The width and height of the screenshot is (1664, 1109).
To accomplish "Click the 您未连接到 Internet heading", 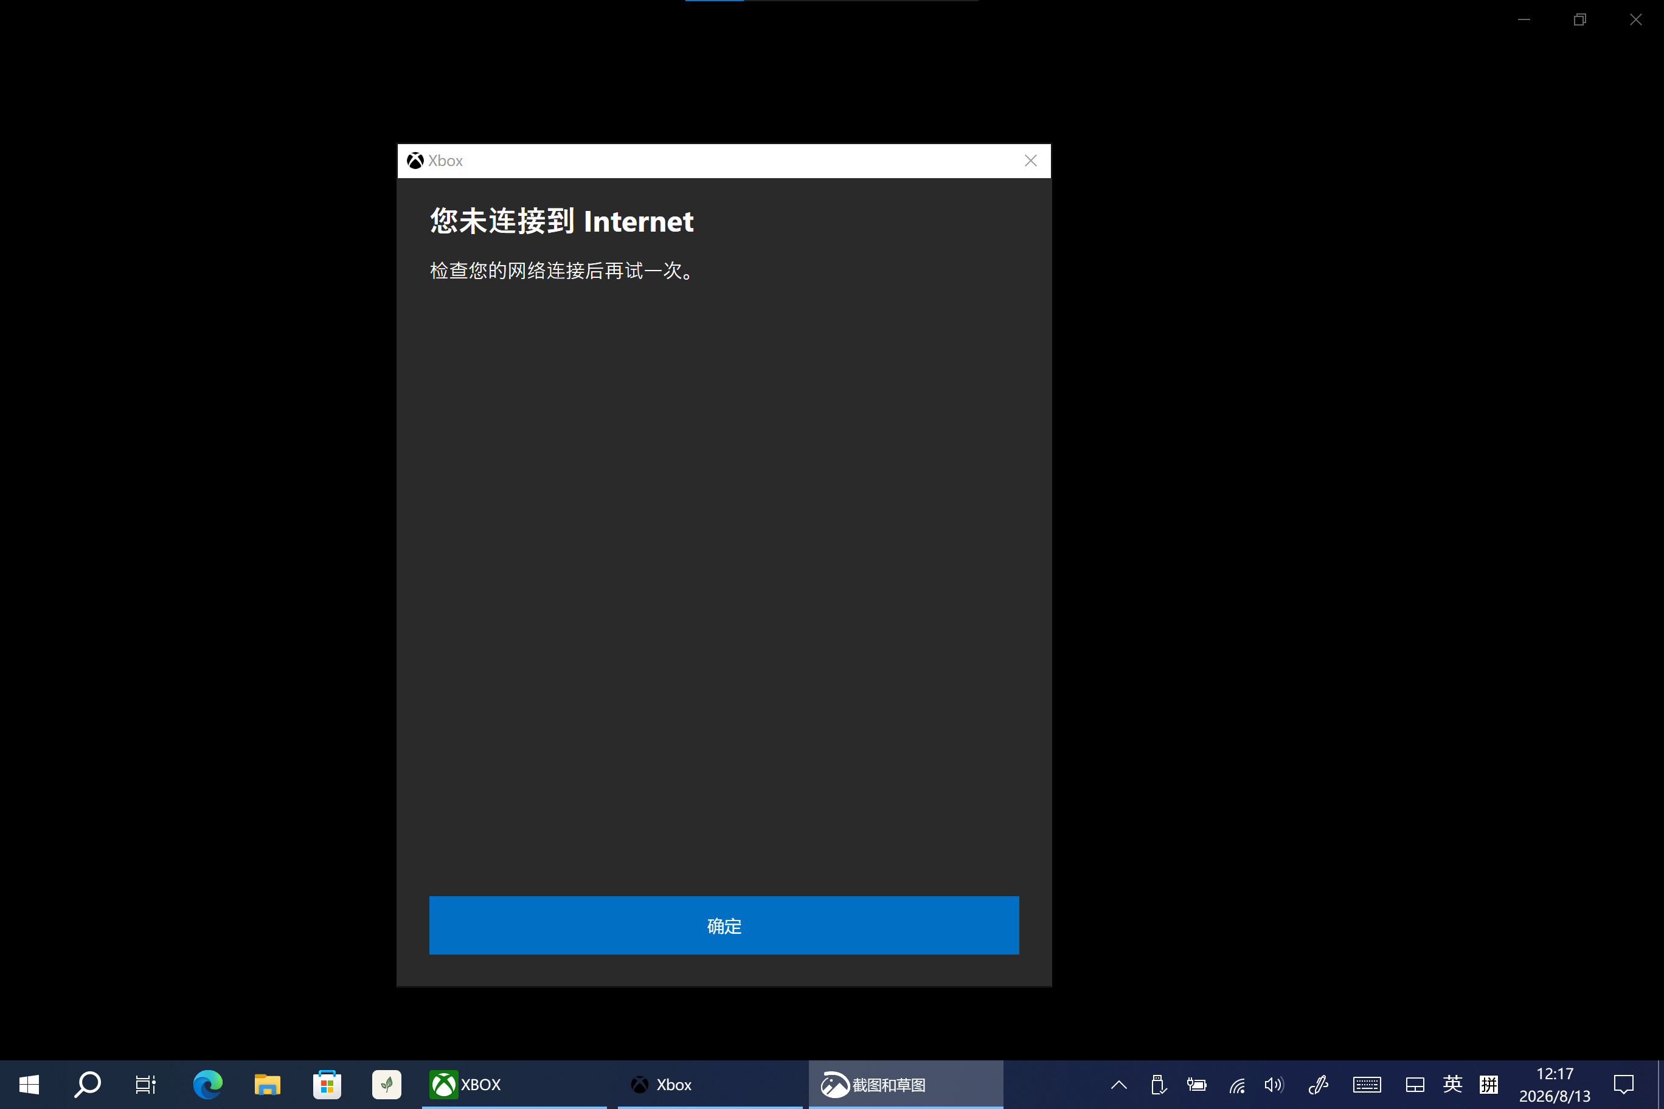I will (x=562, y=221).
